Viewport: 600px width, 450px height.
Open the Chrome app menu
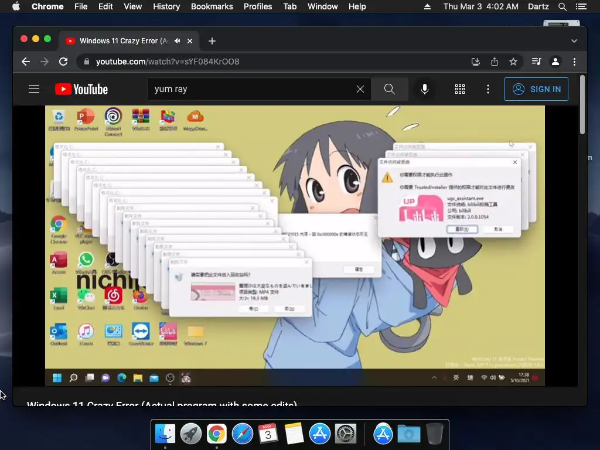click(47, 6)
